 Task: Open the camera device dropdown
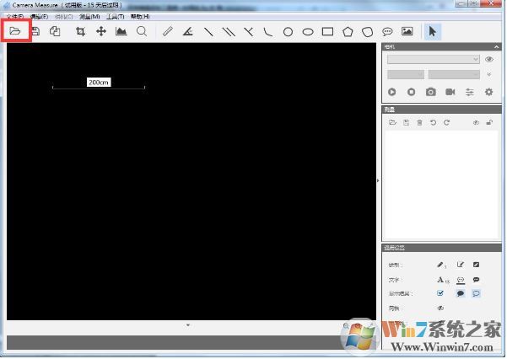[x=433, y=60]
